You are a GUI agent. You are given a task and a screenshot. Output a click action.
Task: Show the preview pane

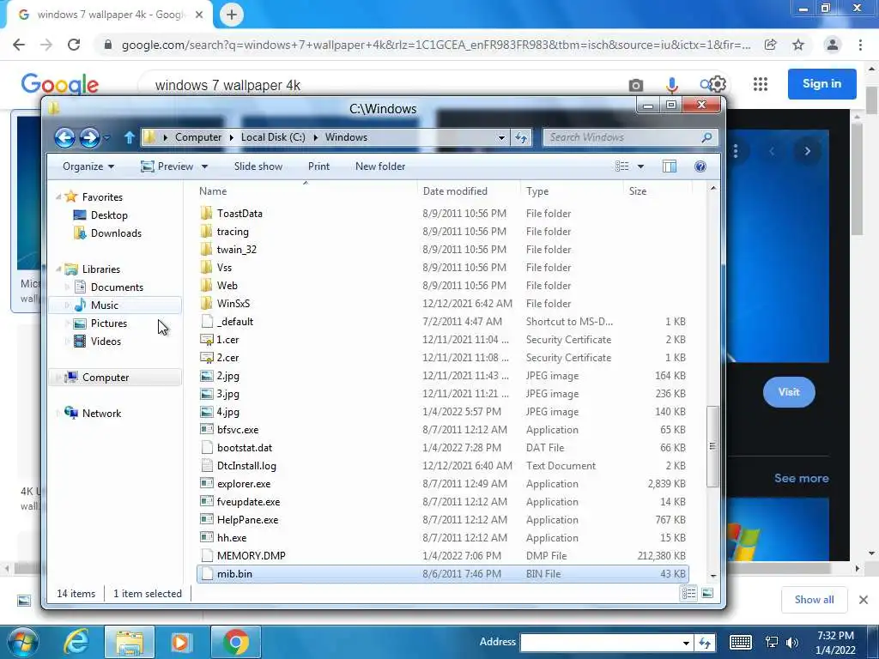(x=670, y=166)
